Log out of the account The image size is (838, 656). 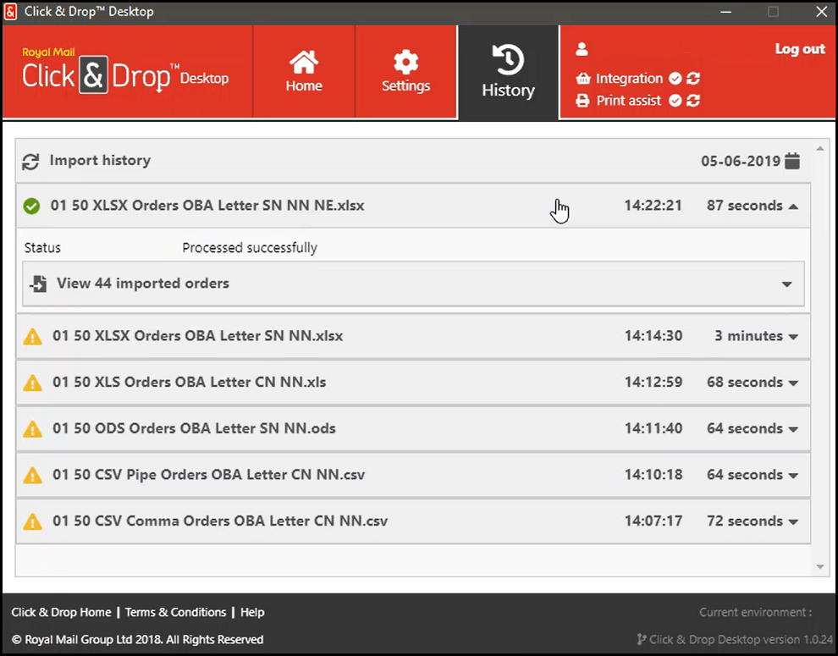799,49
